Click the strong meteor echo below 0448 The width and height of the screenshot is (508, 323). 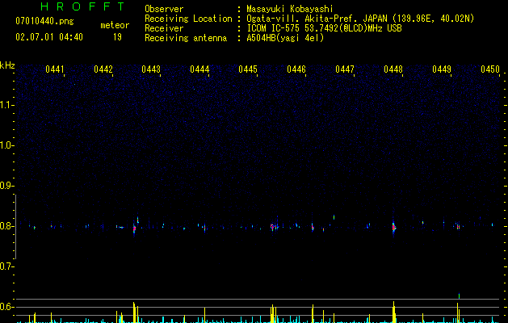pos(393,228)
